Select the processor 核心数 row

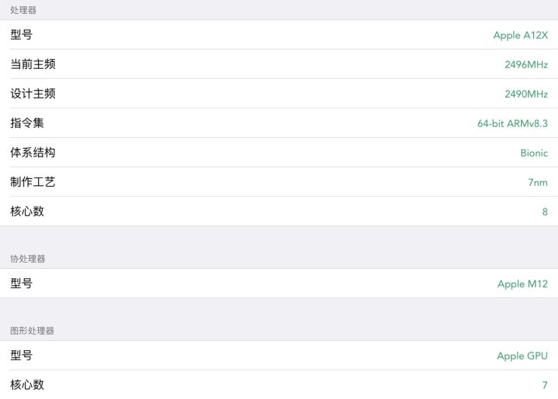279,212
